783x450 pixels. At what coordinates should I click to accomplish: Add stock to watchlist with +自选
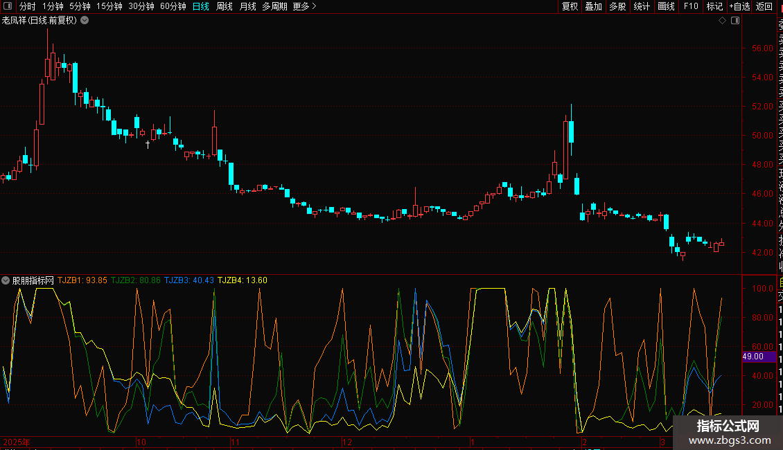739,6
